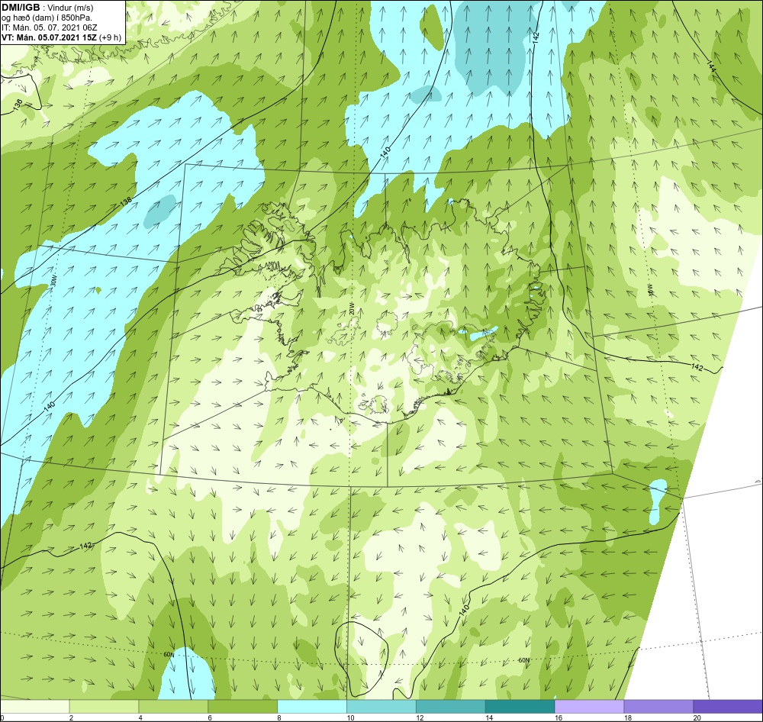Click the legend scale value '18'
This screenshot has height=722, width=763.
pyautogui.click(x=627, y=717)
